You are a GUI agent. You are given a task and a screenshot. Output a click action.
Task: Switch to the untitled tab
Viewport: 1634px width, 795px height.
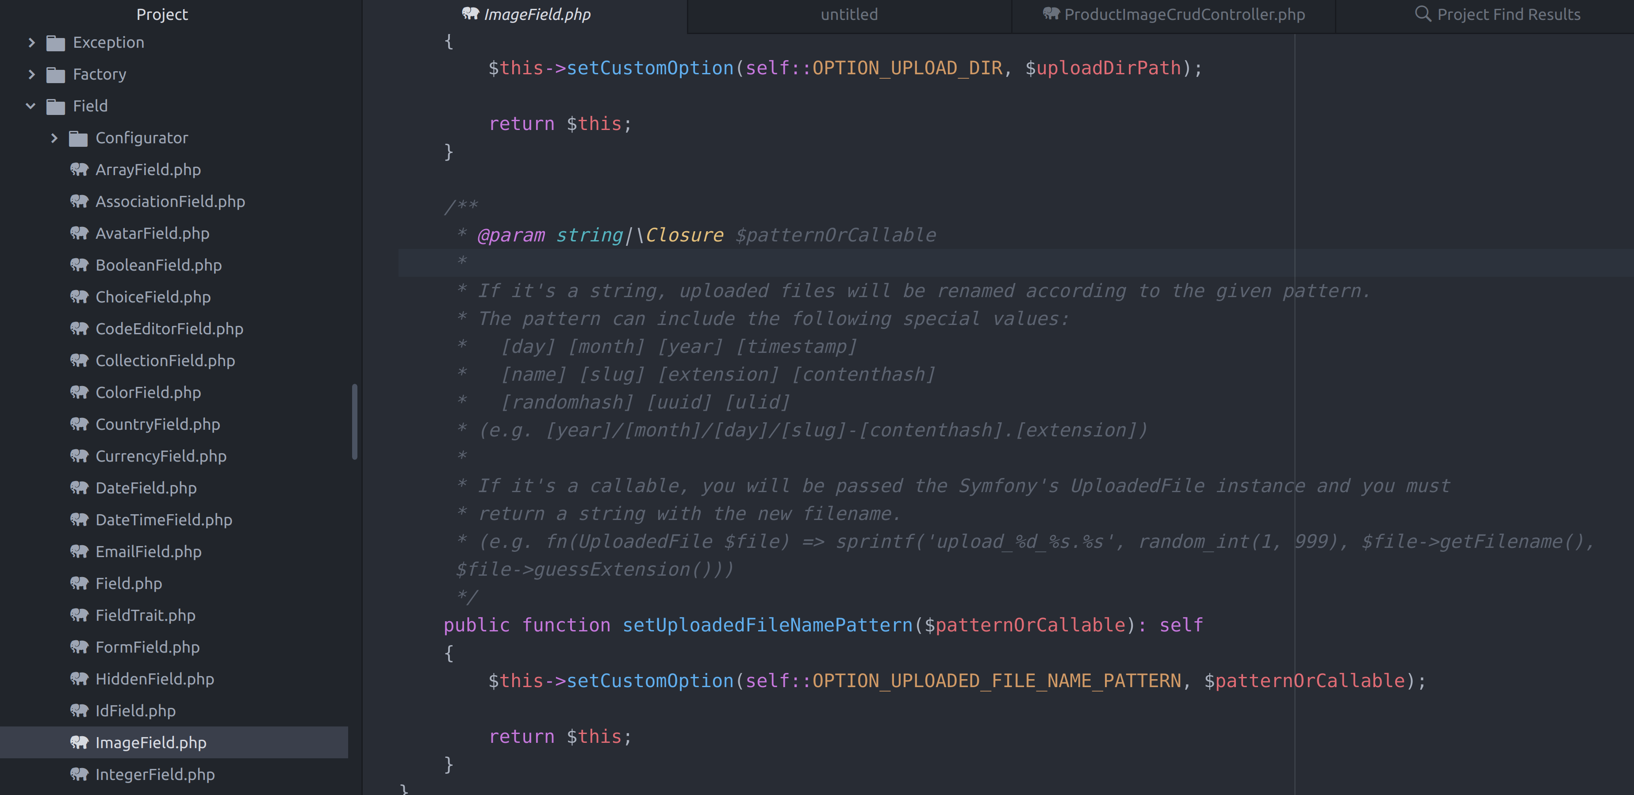pyautogui.click(x=849, y=14)
